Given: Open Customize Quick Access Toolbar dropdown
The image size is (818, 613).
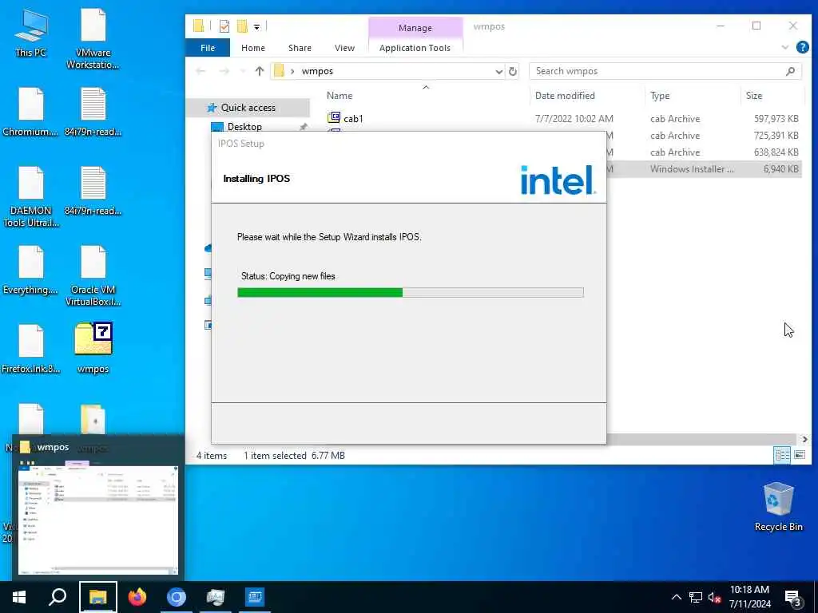Looking at the screenshot, I should coord(256,26).
